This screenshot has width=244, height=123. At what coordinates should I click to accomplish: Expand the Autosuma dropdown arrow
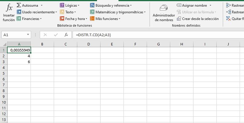41,5
